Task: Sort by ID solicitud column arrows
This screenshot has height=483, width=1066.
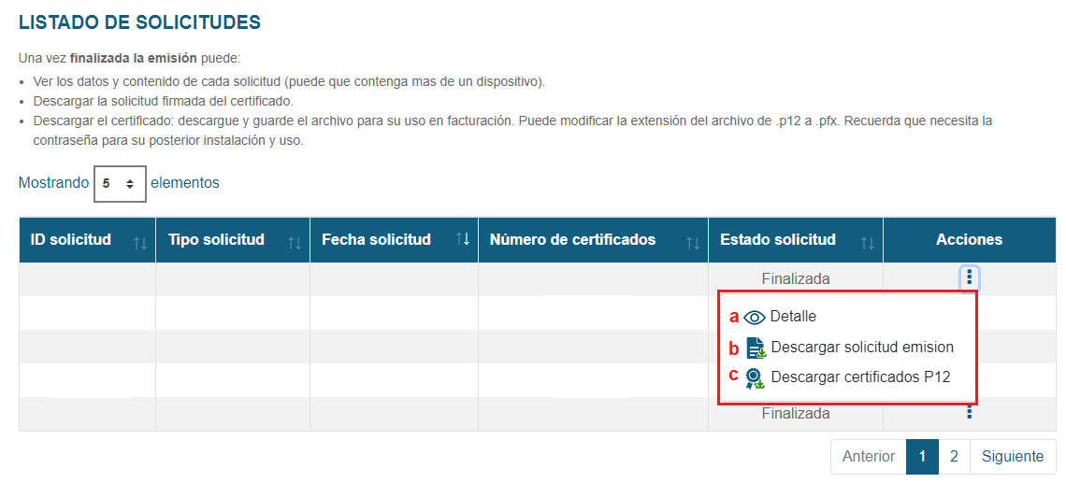Action: point(140,243)
